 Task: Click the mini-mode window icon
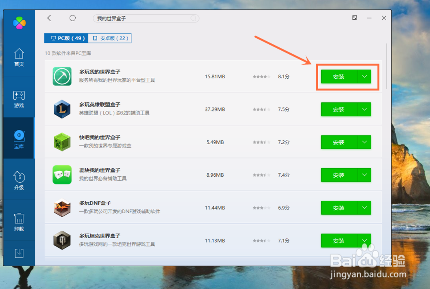(x=355, y=18)
